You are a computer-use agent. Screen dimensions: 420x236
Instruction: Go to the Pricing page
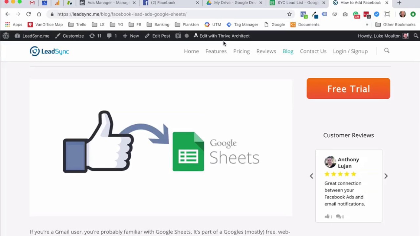241,51
